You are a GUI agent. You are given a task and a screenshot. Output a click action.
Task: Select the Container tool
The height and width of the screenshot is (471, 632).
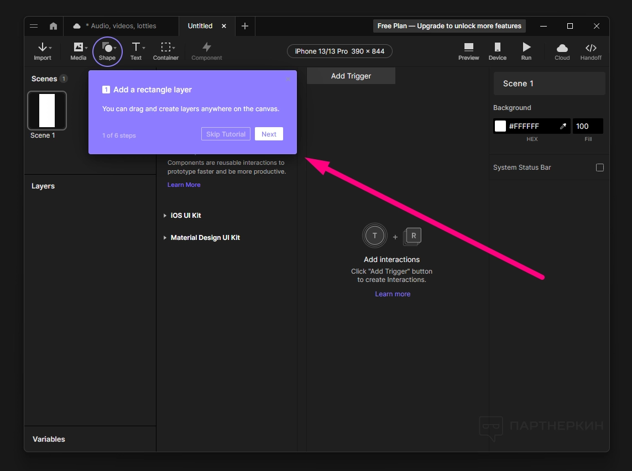tap(165, 48)
